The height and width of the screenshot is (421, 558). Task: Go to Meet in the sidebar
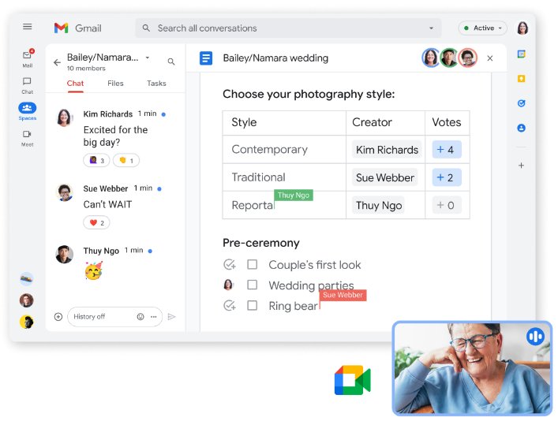(x=28, y=137)
